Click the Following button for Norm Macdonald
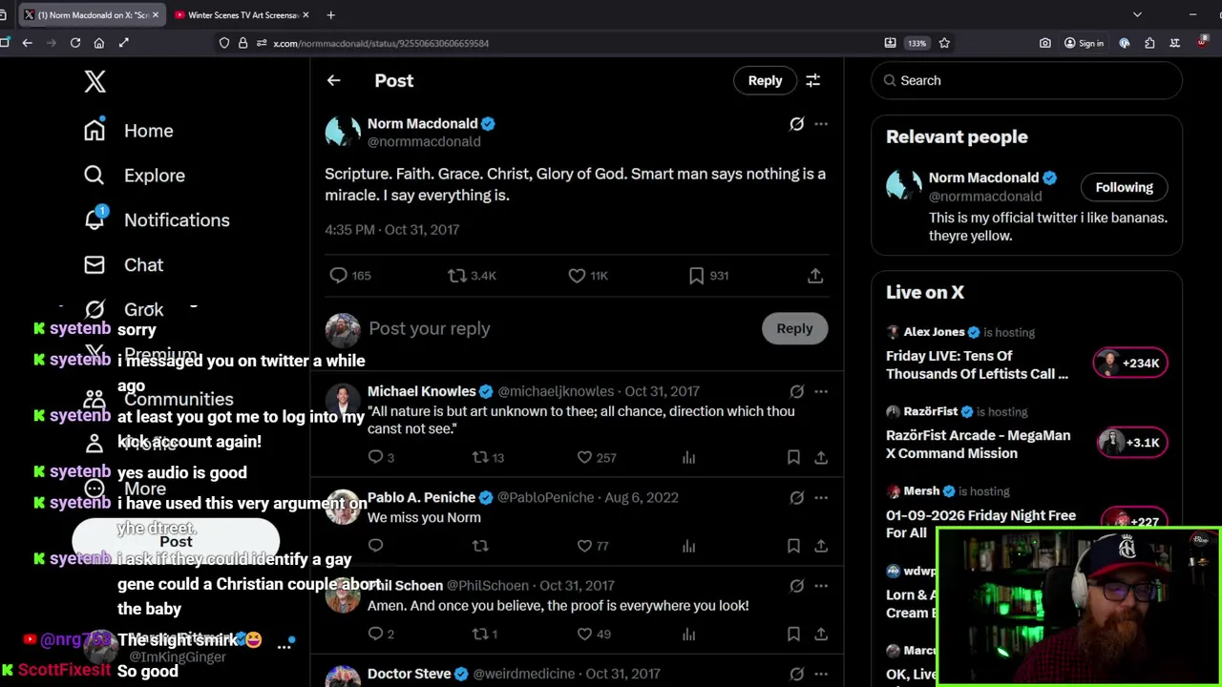Image resolution: width=1222 pixels, height=687 pixels. click(1124, 188)
